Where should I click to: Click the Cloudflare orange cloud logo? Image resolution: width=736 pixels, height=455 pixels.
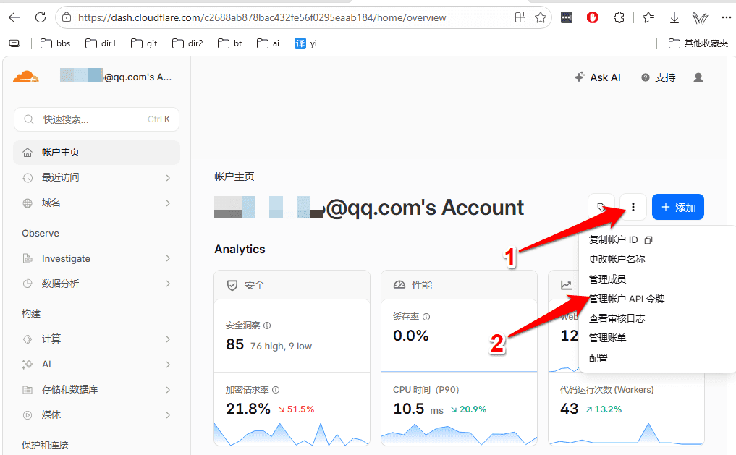coord(26,77)
